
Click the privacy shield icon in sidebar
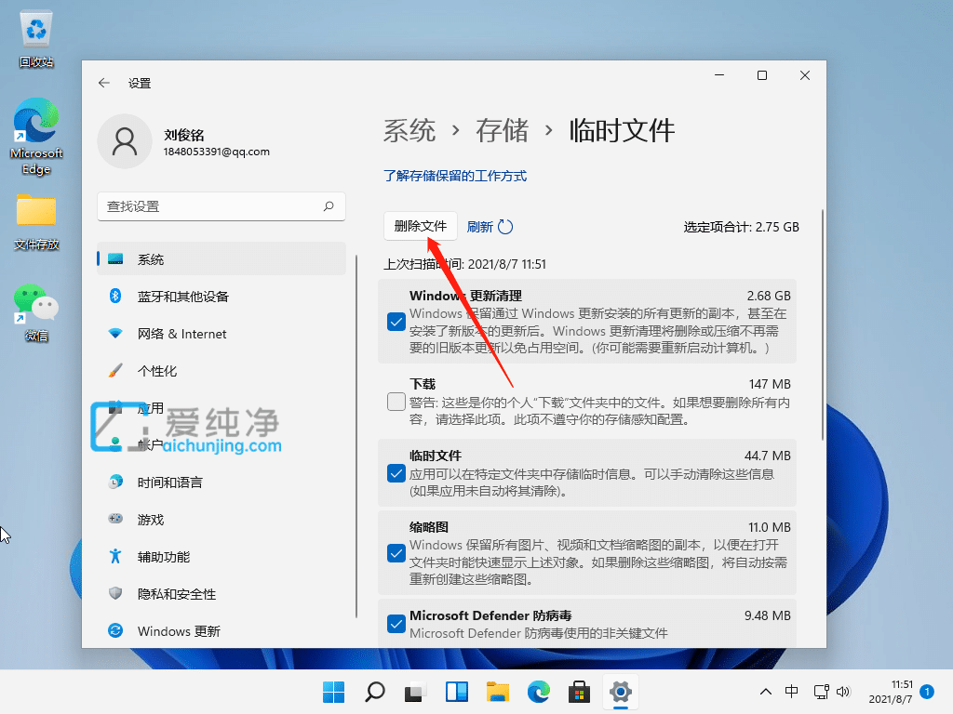pyautogui.click(x=115, y=593)
